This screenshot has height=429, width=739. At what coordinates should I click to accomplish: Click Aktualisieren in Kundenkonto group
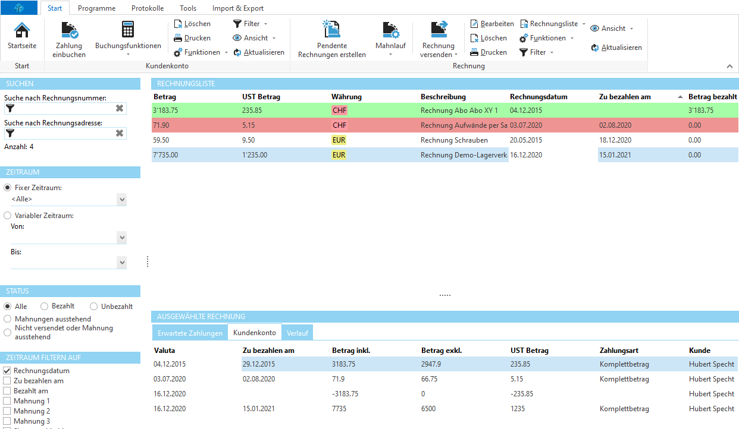coord(258,52)
